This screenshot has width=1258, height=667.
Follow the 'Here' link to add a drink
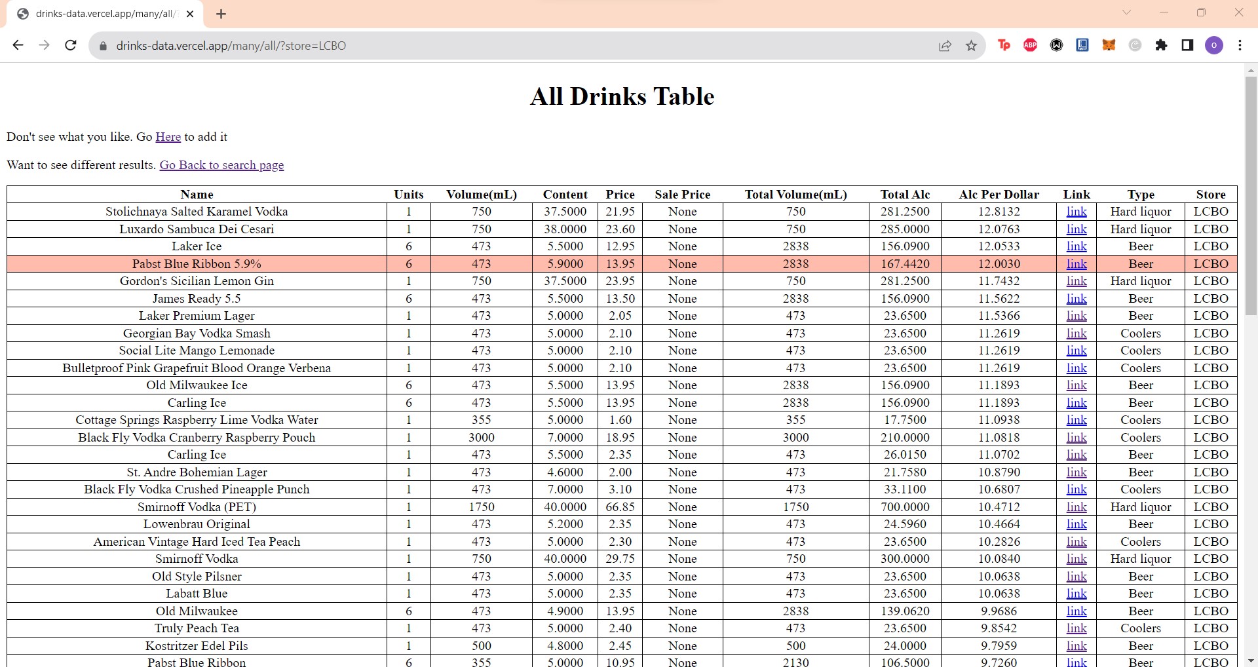pyautogui.click(x=168, y=137)
